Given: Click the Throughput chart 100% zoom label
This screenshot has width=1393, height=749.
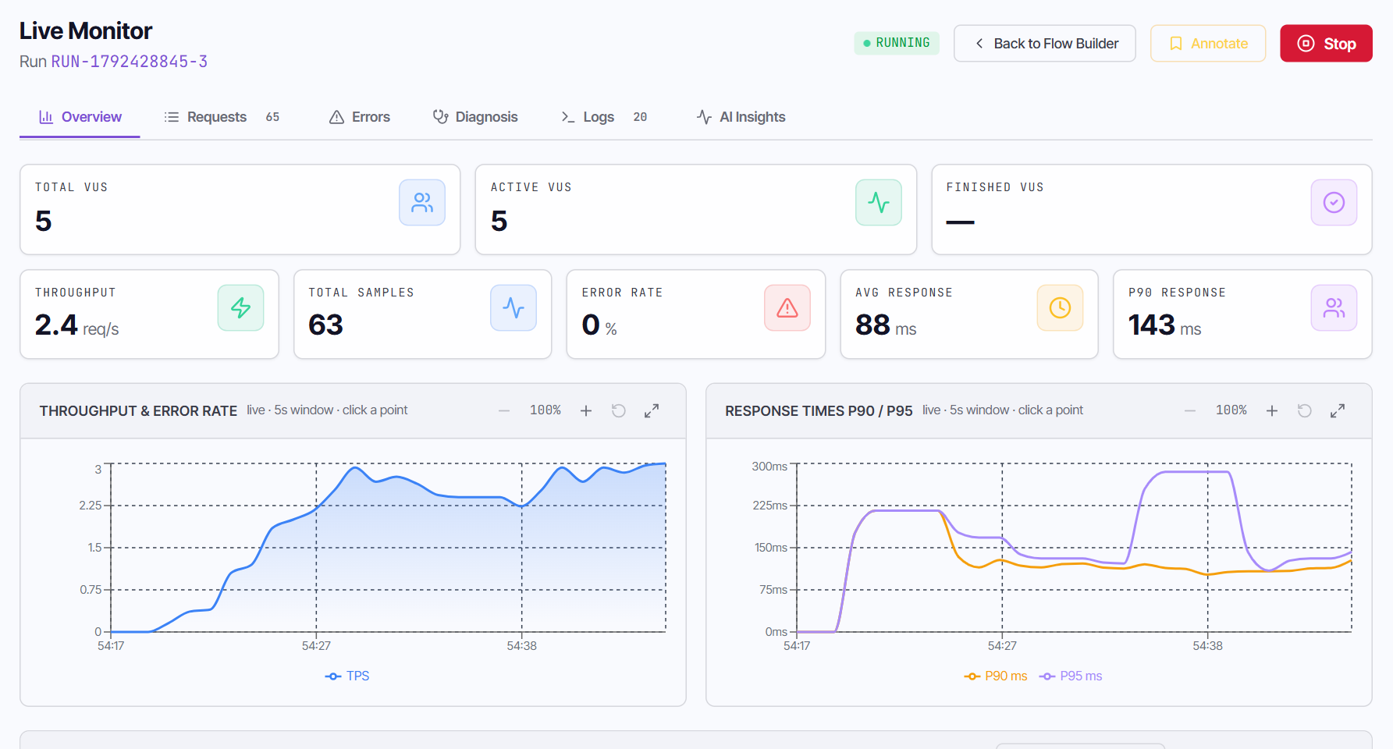Looking at the screenshot, I should point(545,410).
